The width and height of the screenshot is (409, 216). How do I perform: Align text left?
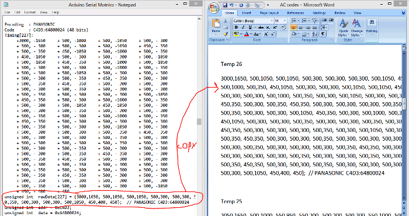(x=294, y=27)
